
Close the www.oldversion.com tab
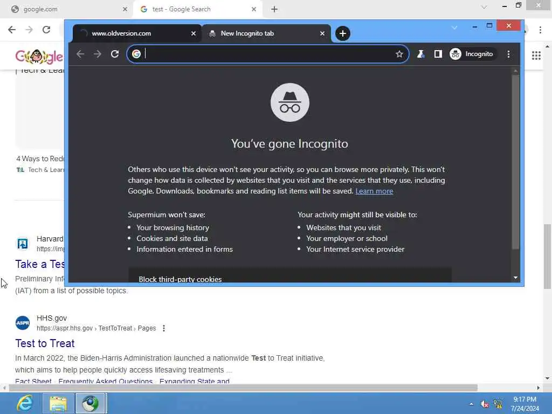coord(194,33)
